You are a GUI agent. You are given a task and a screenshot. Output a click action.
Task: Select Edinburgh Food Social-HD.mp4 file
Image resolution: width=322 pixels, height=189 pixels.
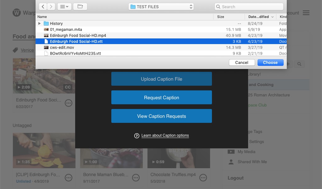pos(161,35)
